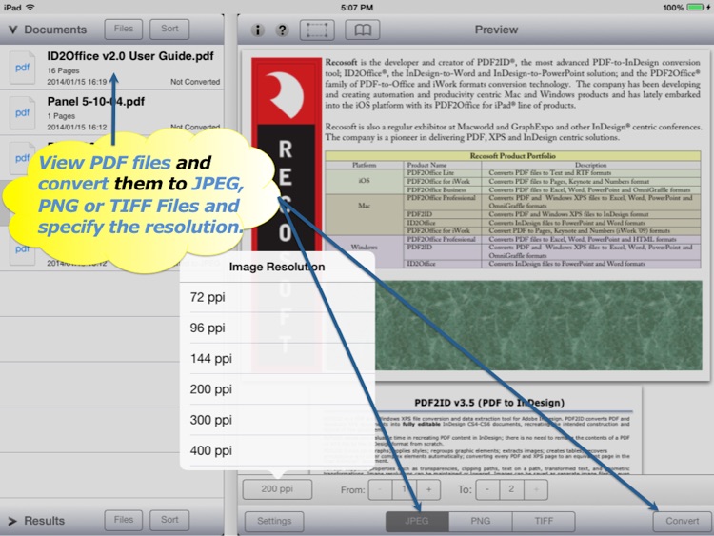Choose 144 ppi image resolution

277,358
